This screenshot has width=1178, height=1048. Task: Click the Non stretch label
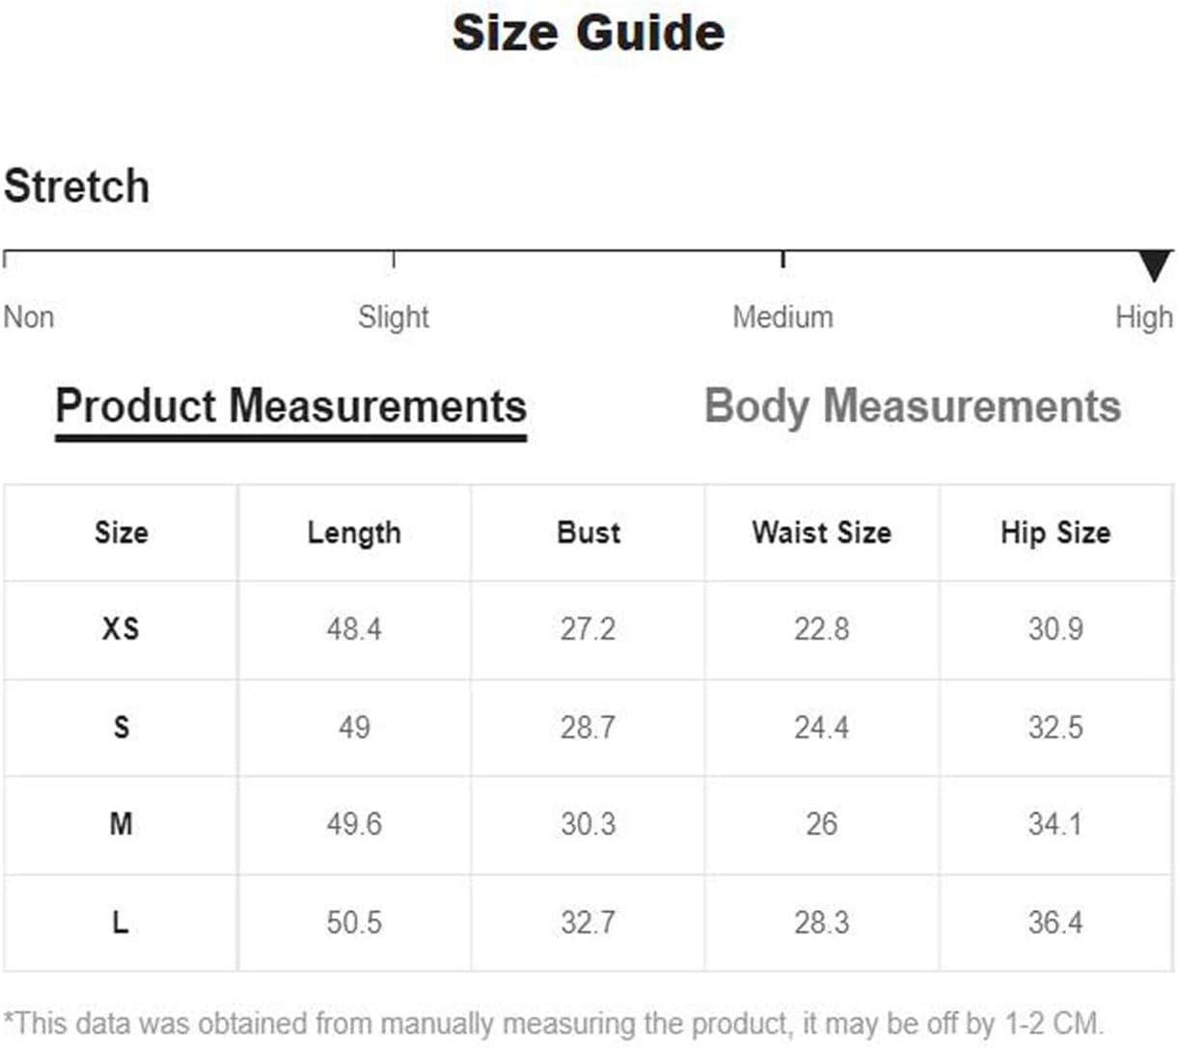click(29, 317)
